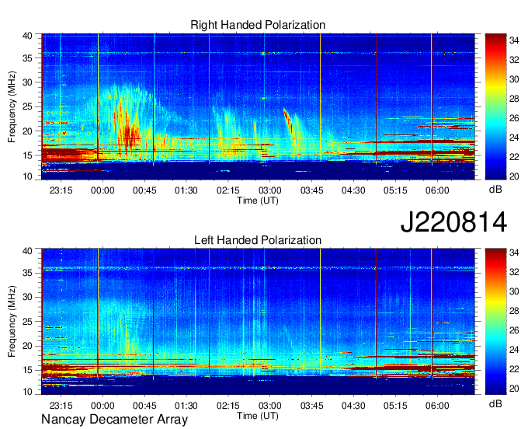Click the 15 MHz tick of Left Handed plot
Image resolution: width=528 pixels, height=429 pixels.
28,370
